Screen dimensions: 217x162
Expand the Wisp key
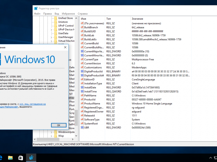point(52,136)
